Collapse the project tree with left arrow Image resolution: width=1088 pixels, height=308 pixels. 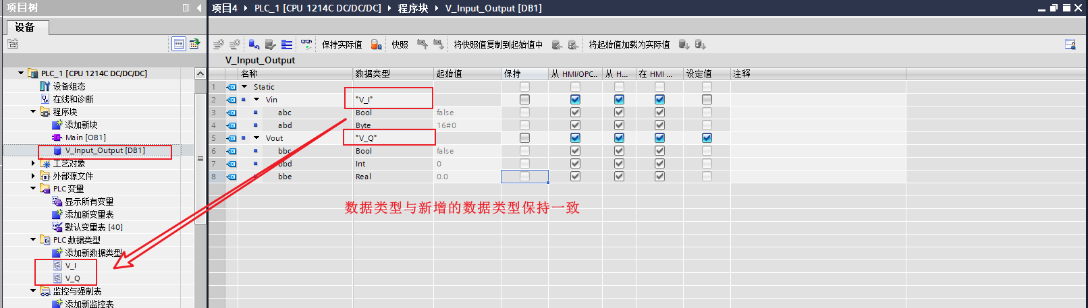coord(199,8)
